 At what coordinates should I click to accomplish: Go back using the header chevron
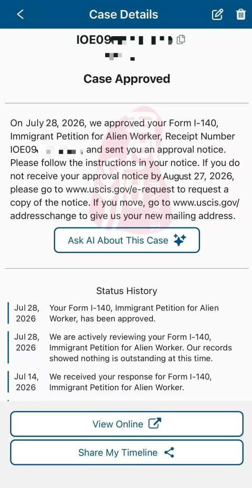point(20,14)
